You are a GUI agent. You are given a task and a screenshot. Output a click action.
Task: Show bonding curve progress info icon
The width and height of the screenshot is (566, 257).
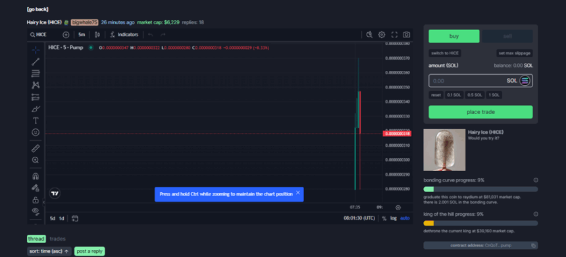pyautogui.click(x=536, y=180)
